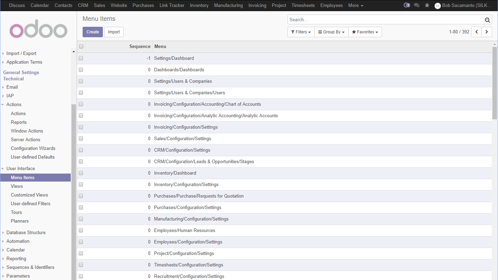The width and height of the screenshot is (498, 280).
Task: Go to previous page of menu items
Action: [x=476, y=32]
